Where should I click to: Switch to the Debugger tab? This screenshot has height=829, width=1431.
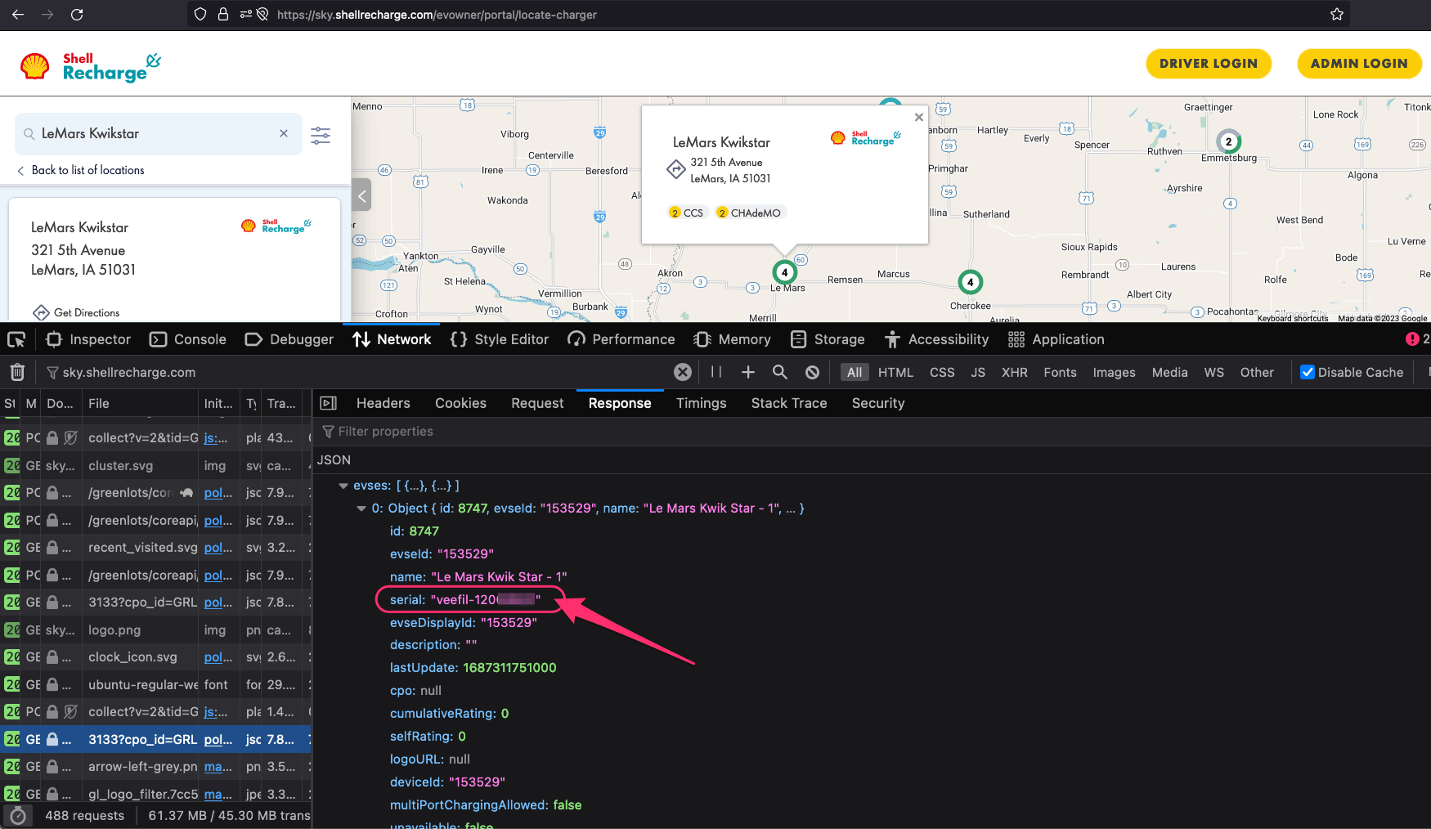coord(289,339)
